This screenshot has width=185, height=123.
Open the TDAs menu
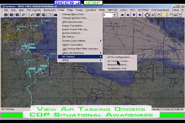pos(70,10)
